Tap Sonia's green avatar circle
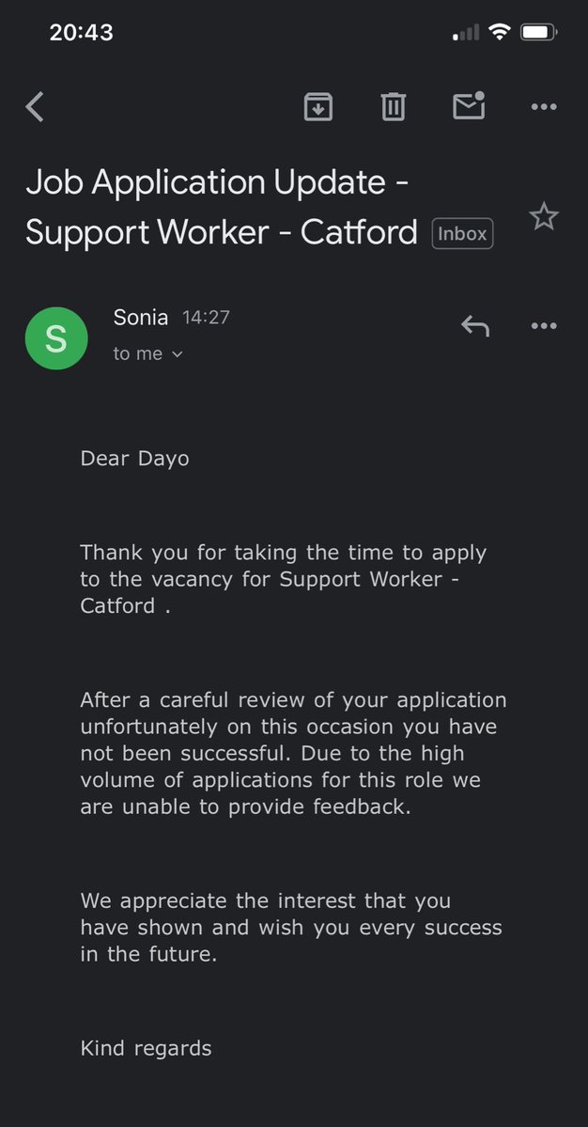 (56, 338)
